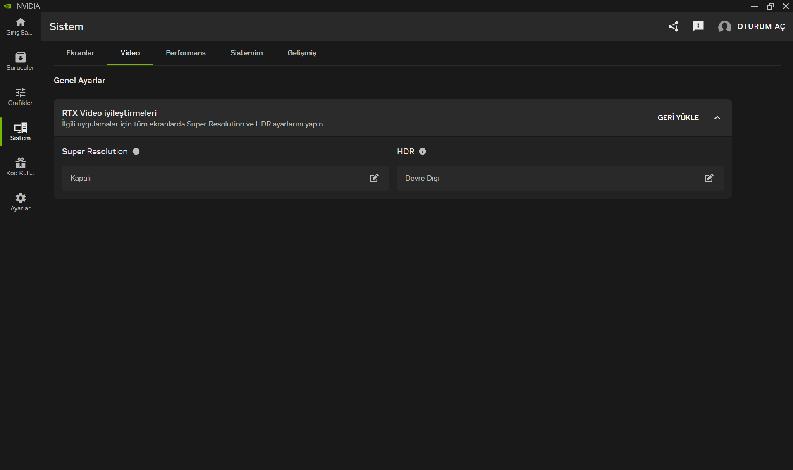The height and width of the screenshot is (470, 793).
Task: Open the Performans tab
Action: 186,53
